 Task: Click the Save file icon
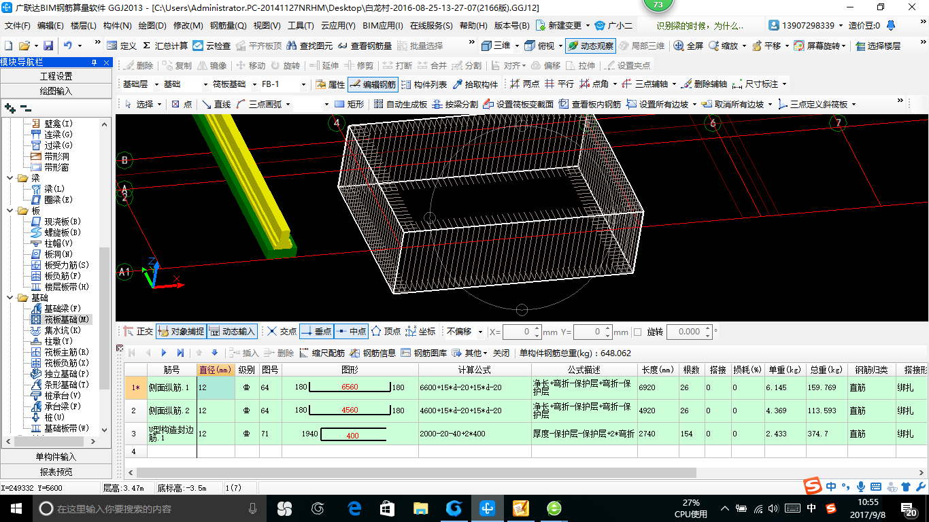pyautogui.click(x=48, y=46)
